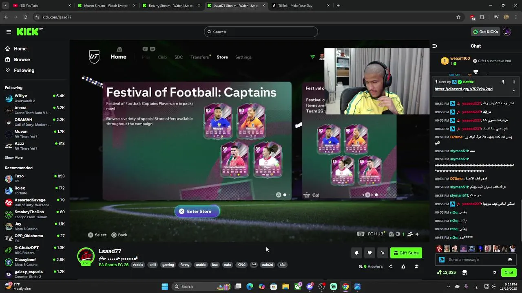Select the Arabic stream tag

[x=138, y=265]
